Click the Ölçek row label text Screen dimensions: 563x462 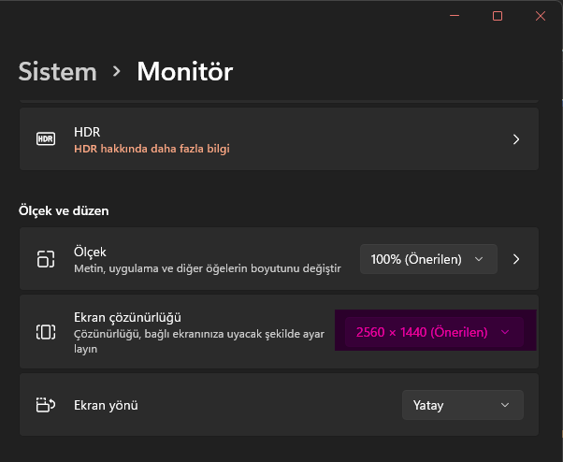pyautogui.click(x=91, y=252)
